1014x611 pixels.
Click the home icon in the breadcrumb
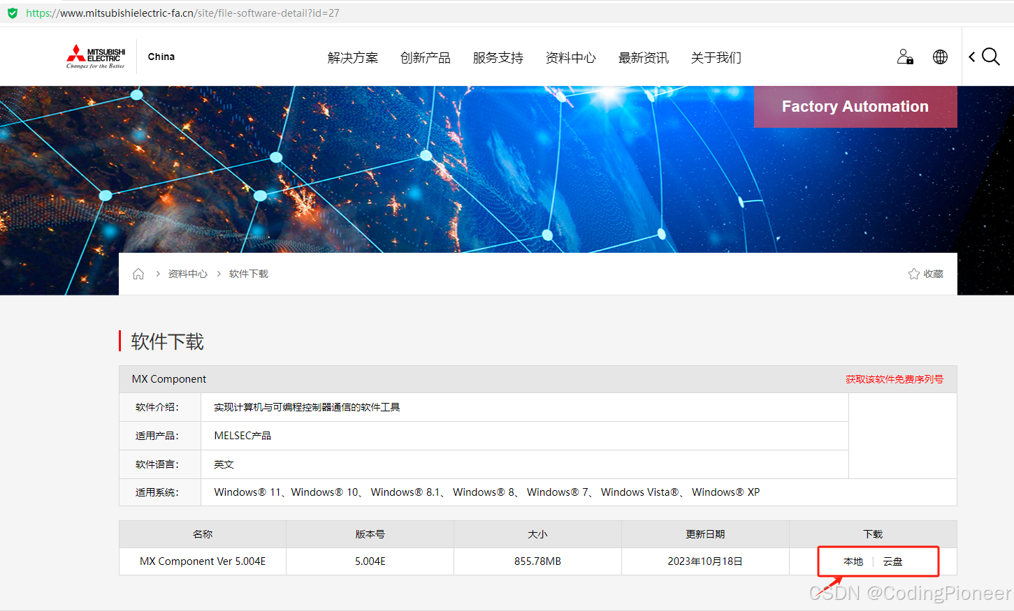(138, 273)
